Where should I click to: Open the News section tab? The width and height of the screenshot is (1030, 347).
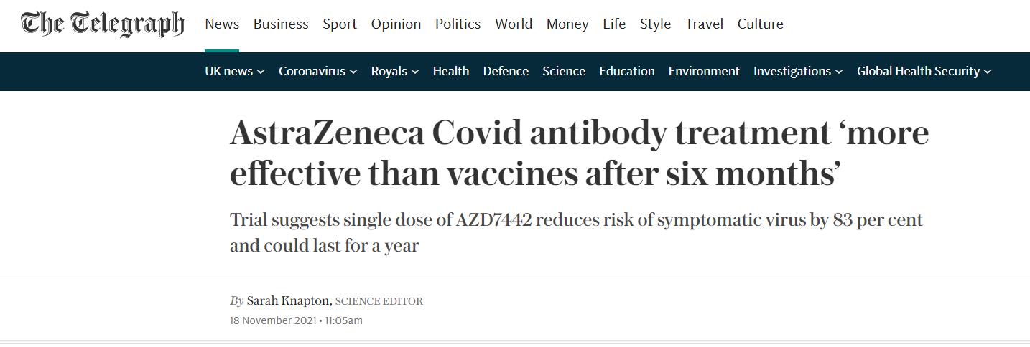click(x=222, y=24)
